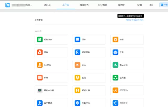Open the 智能会议室 monitor icon
The height and width of the screenshot is (107, 168).
40,90
